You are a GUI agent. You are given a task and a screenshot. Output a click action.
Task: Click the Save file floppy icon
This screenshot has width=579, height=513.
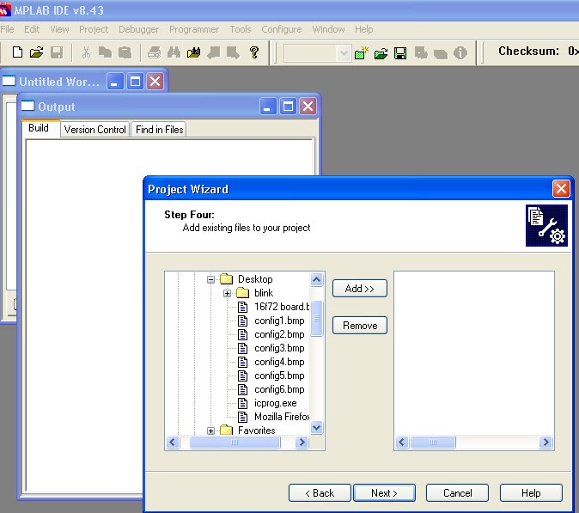57,52
